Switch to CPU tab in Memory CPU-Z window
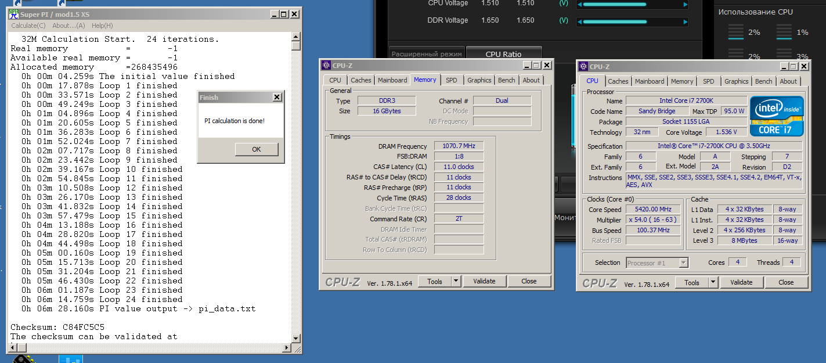Image resolution: width=826 pixels, height=363 pixels. [335, 80]
